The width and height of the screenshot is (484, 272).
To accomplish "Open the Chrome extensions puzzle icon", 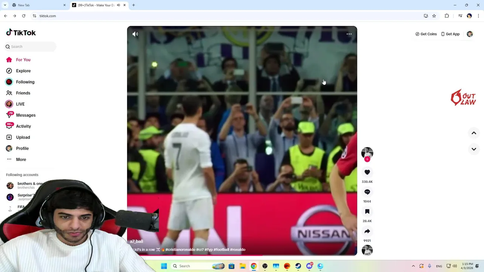I will [447, 16].
